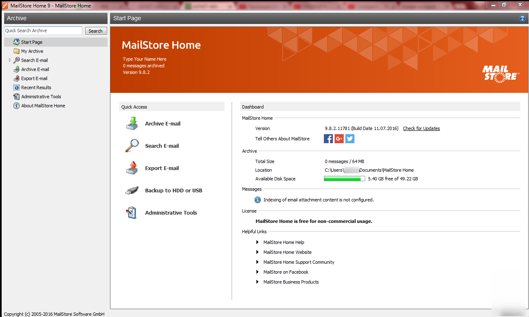Open Recent Results in the sidebar
Image resolution: width=529 pixels, height=317 pixels.
pos(36,88)
